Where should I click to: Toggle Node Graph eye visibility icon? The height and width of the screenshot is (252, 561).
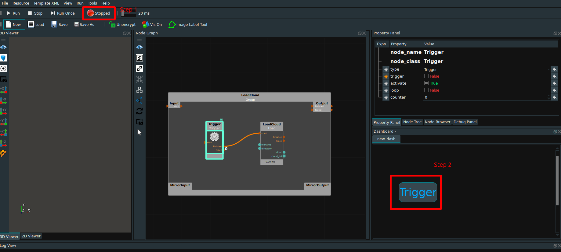click(139, 47)
